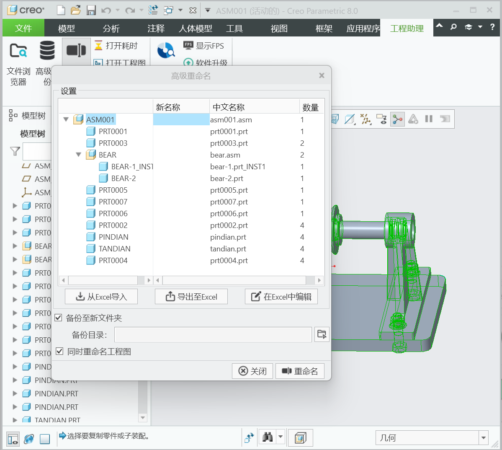Click the 重命名 button
Screen dimensions: 502x450
pyautogui.click(x=300, y=371)
